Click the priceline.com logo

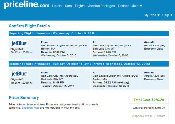click(x=27, y=4)
